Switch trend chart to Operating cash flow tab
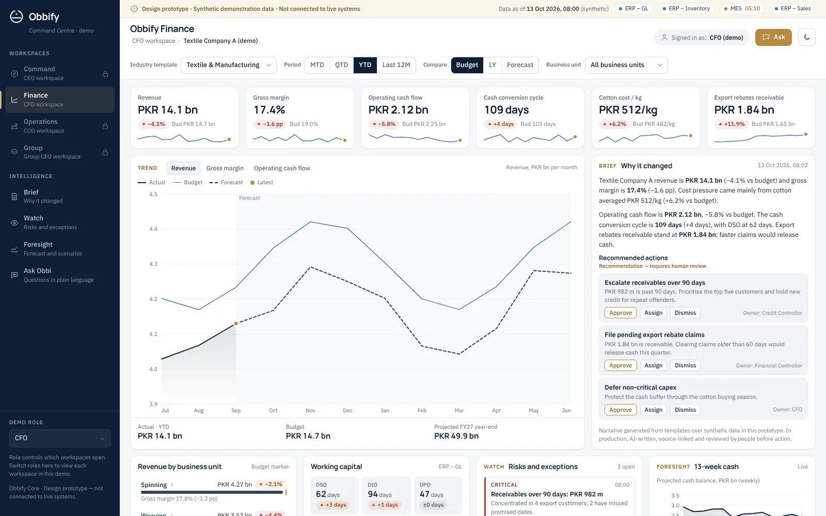The height and width of the screenshot is (516, 826). point(282,168)
